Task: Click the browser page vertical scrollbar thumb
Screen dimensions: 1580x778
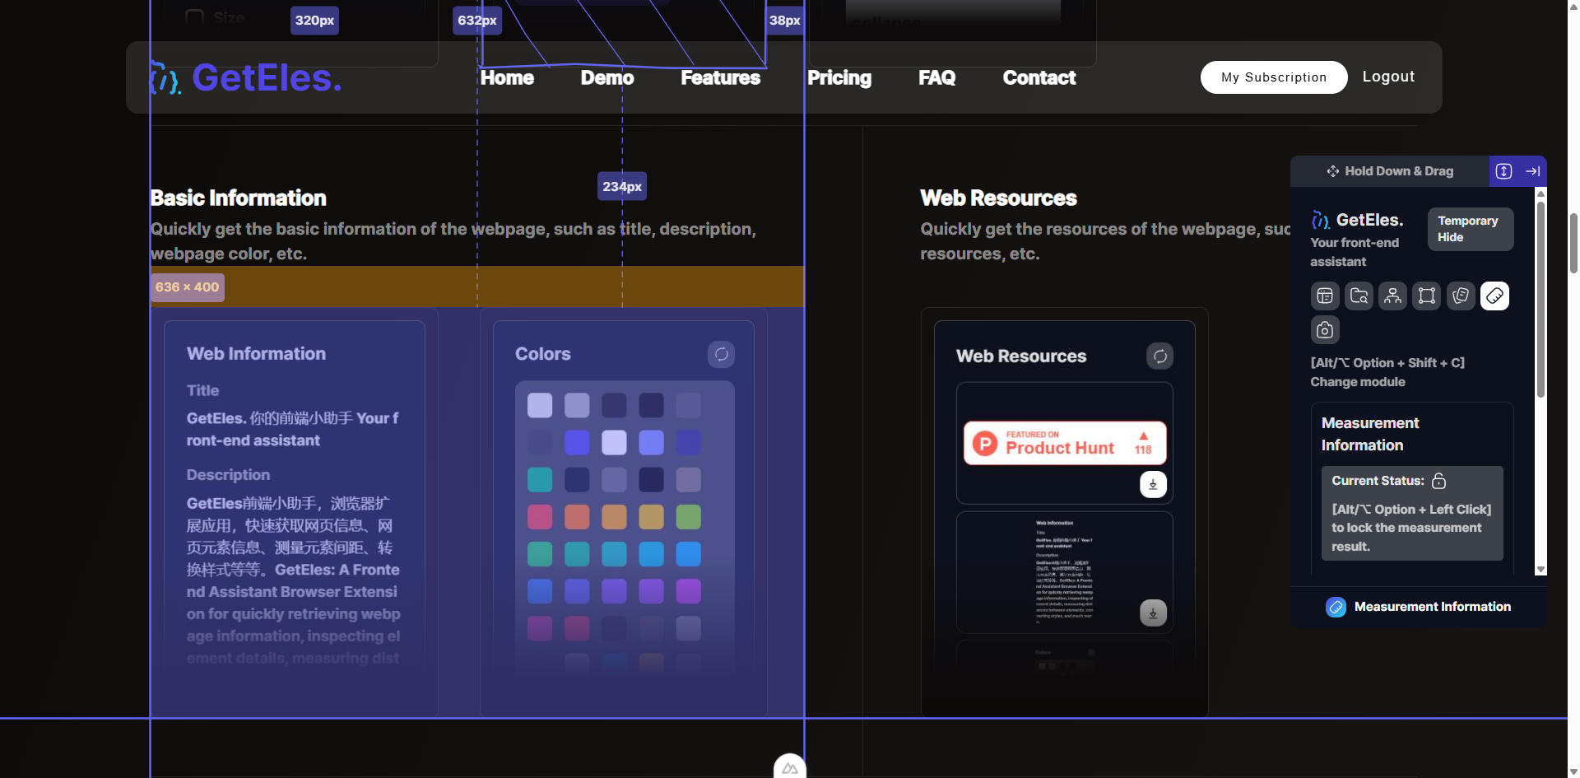Action: pos(1573,243)
